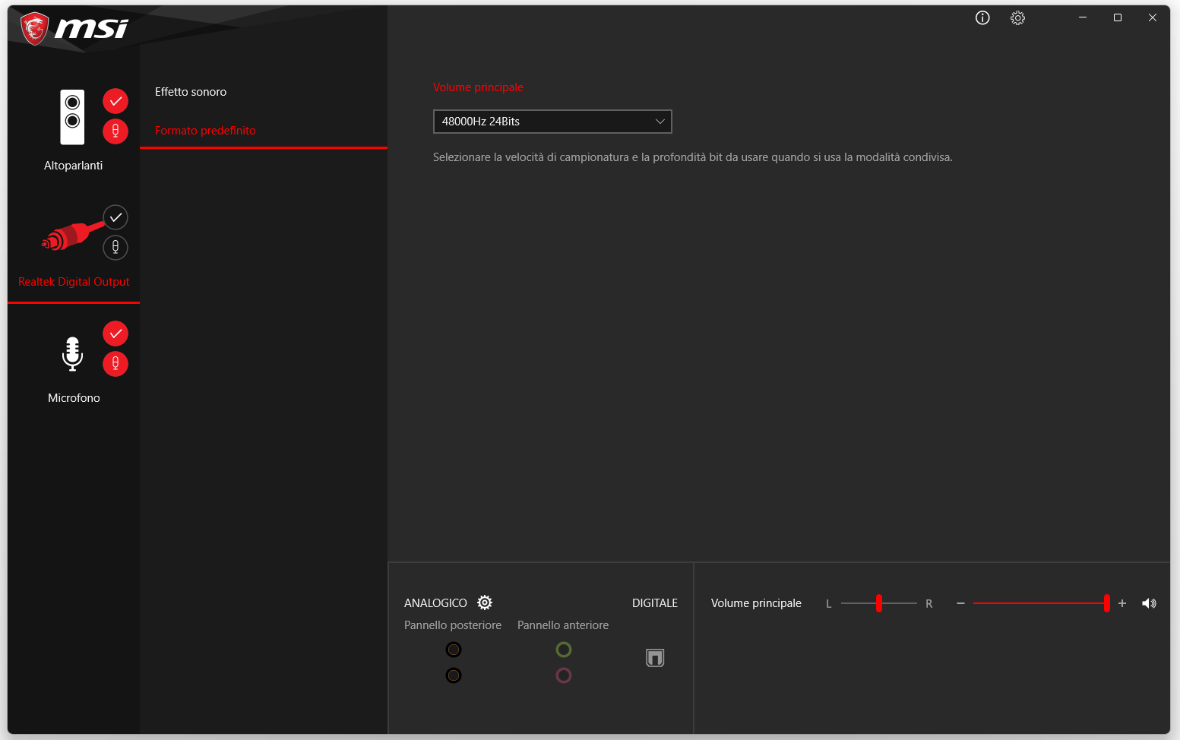The height and width of the screenshot is (740, 1180).
Task: Set Realtek Digital Output as default device
Action: (x=115, y=217)
